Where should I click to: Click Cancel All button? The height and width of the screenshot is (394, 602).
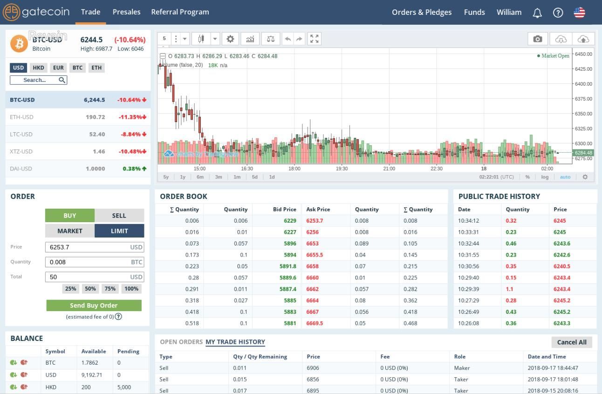(572, 342)
